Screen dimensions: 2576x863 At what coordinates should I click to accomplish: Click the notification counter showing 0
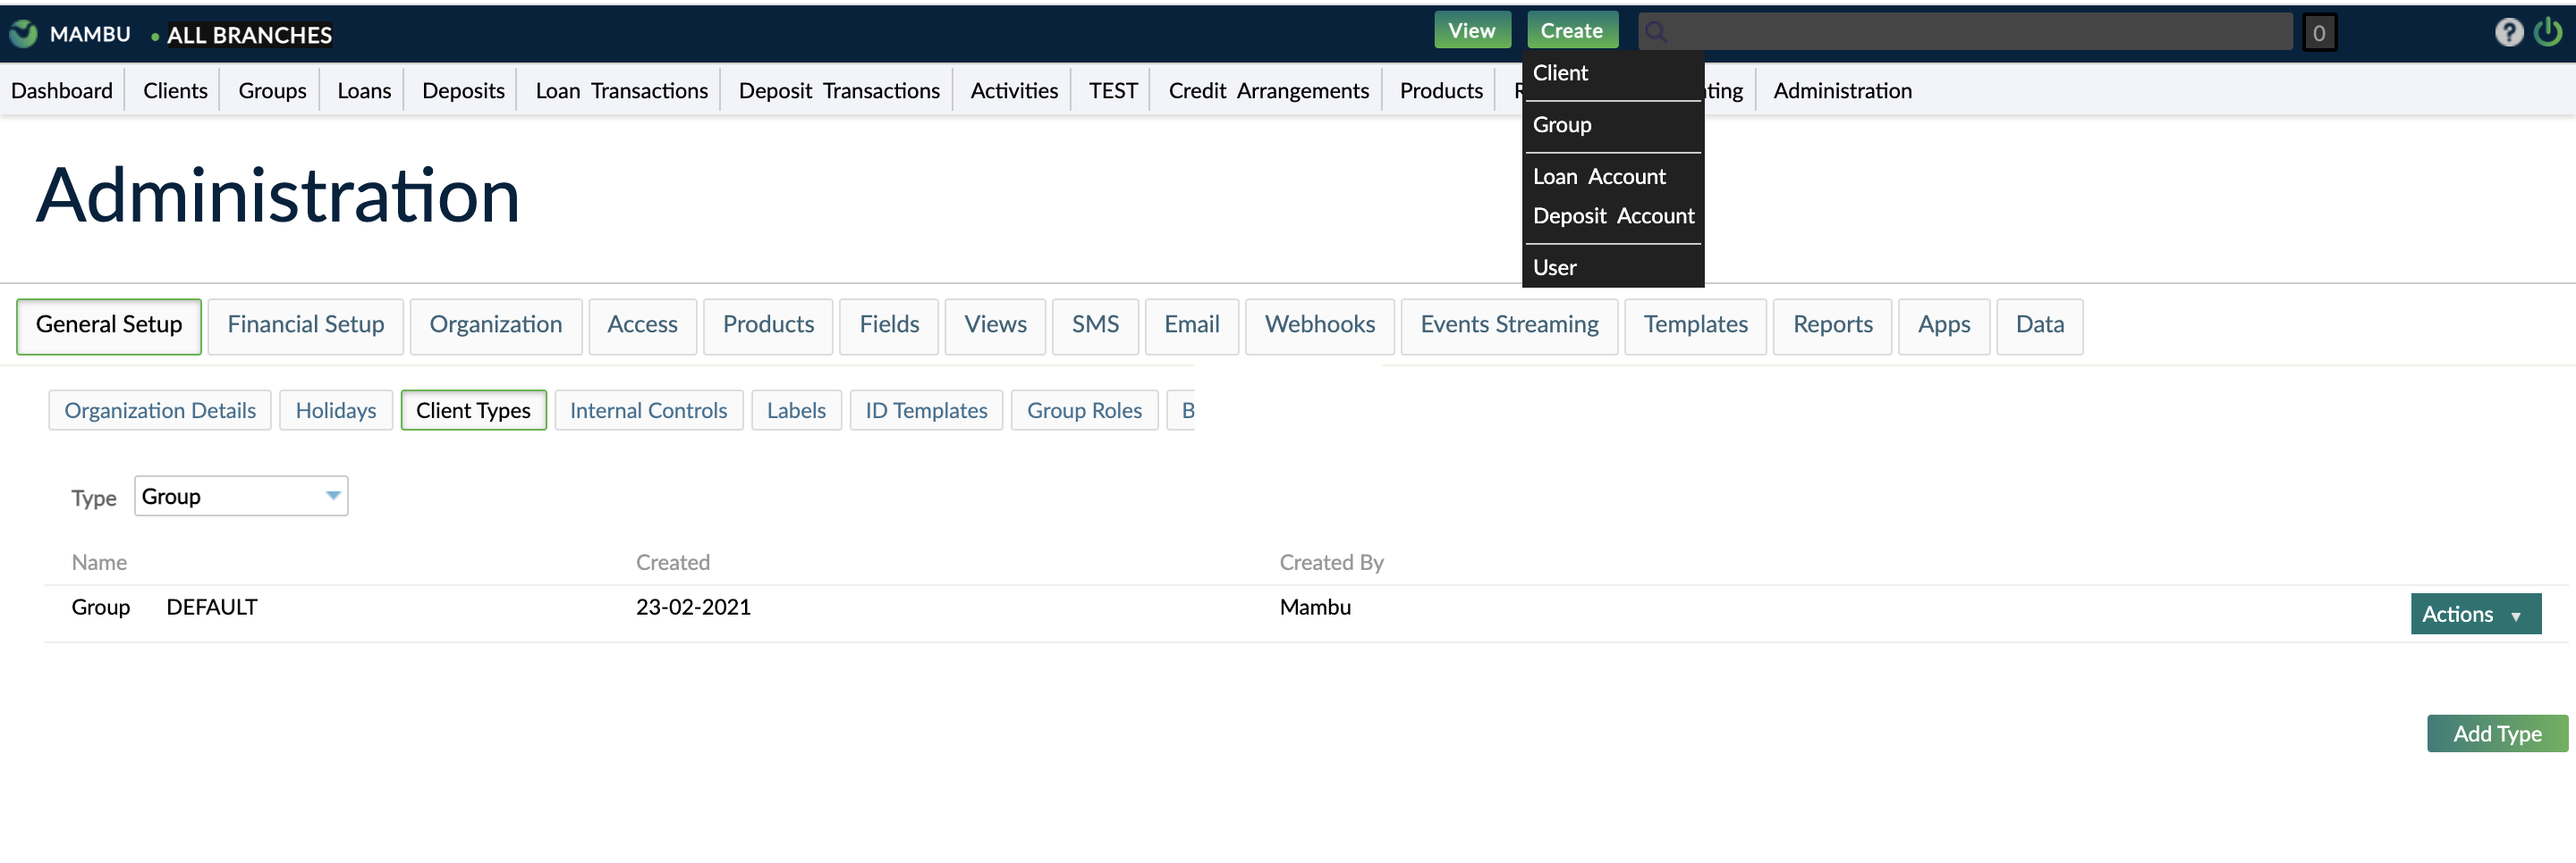click(x=2320, y=31)
